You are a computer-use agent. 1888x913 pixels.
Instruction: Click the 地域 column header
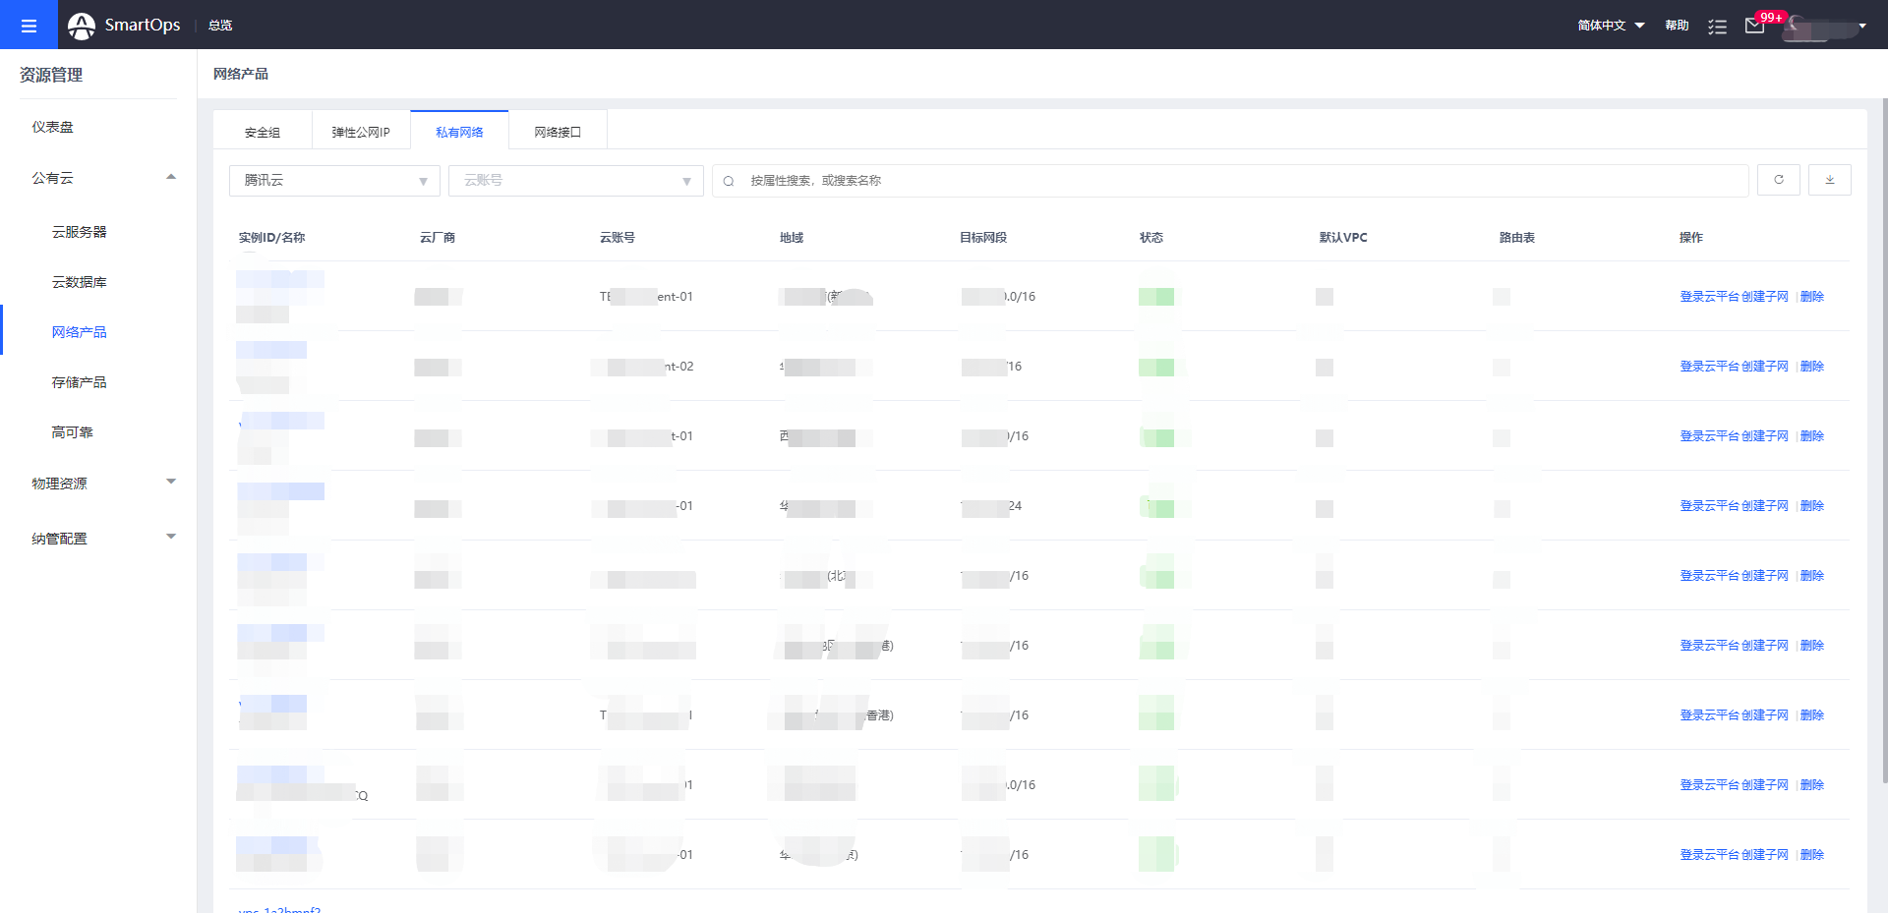791,238
